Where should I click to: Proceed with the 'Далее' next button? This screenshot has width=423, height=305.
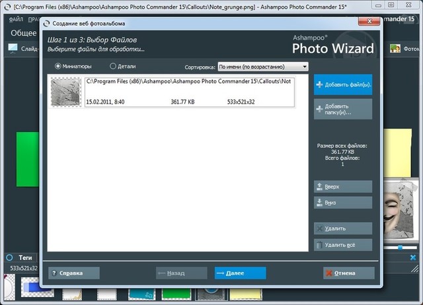pyautogui.click(x=240, y=273)
